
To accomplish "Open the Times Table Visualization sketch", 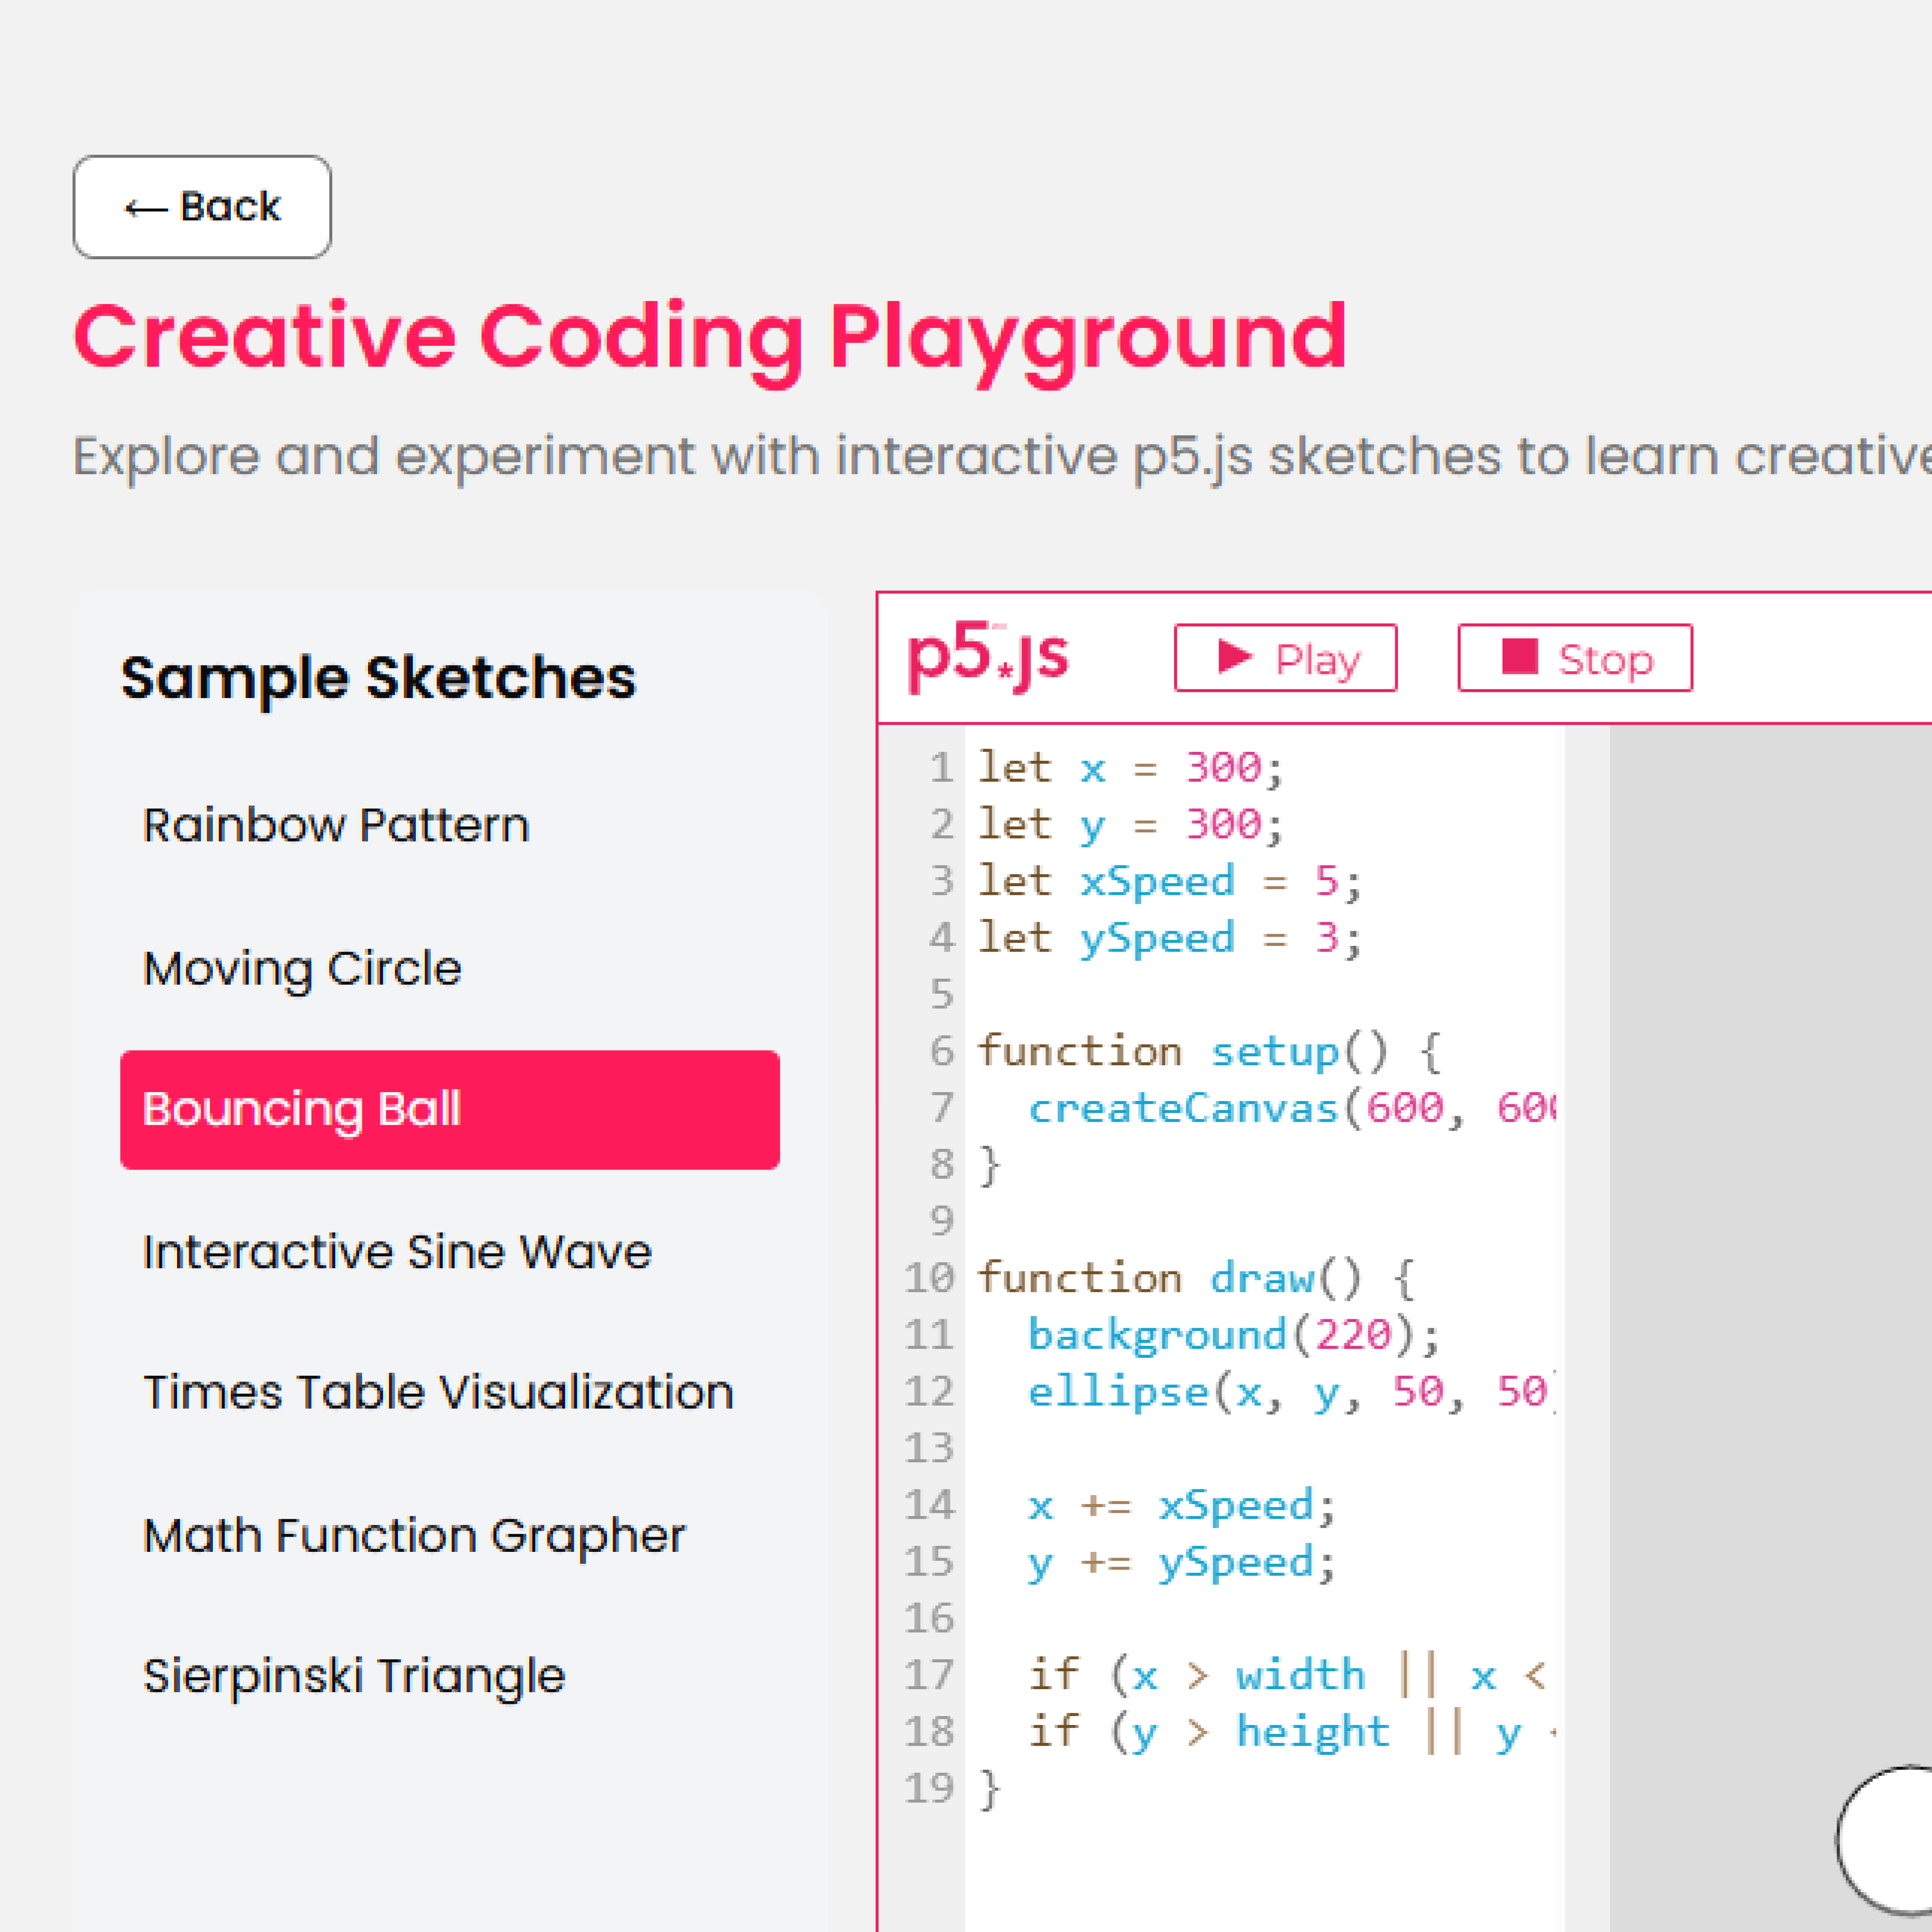I will 438,1392.
